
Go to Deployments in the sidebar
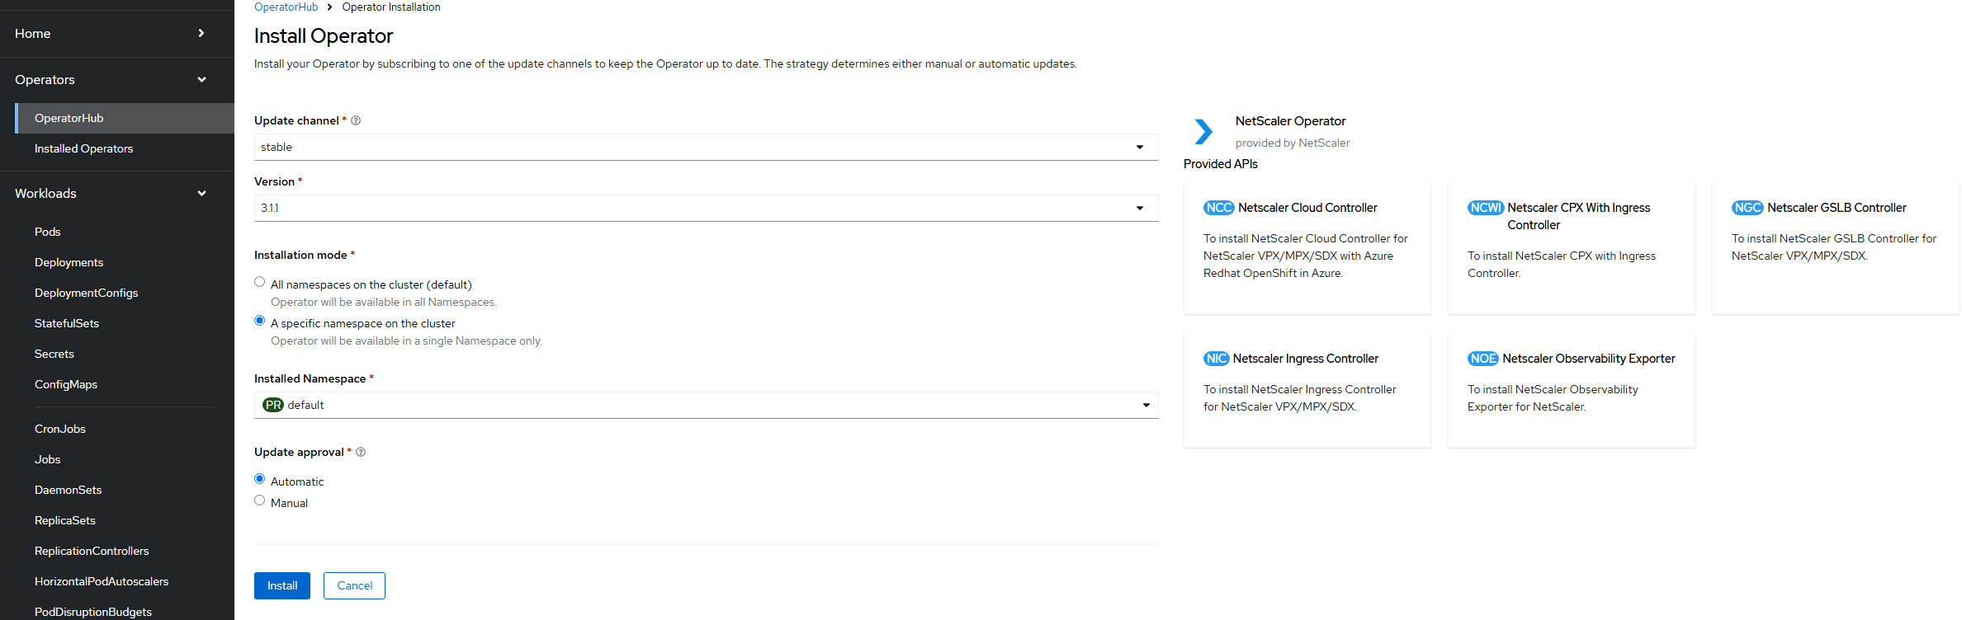(125, 262)
